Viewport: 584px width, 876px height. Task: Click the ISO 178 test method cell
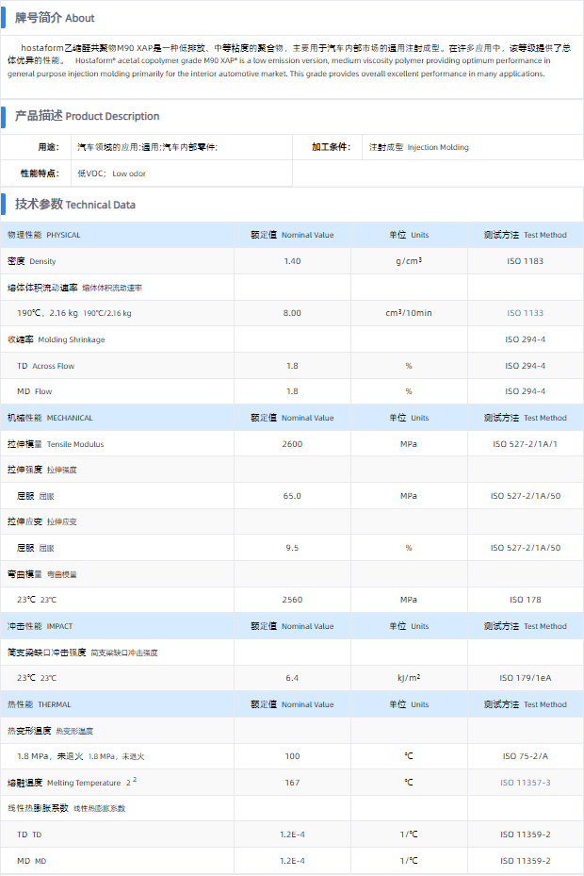point(525,600)
